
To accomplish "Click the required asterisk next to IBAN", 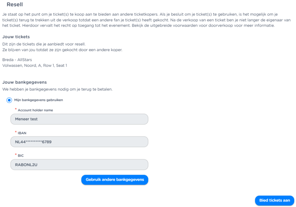I will click(16, 132).
